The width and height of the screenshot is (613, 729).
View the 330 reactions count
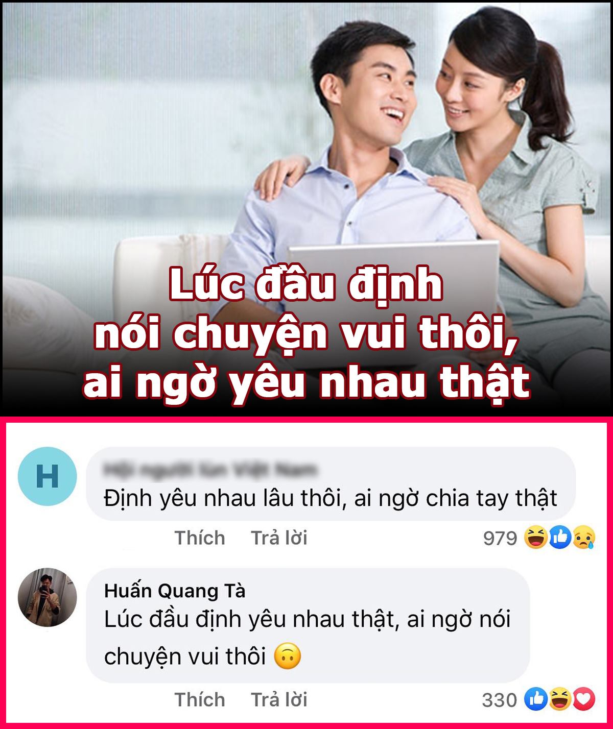500,700
